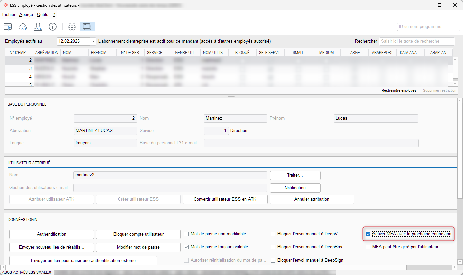Open the information icon in toolbar

pyautogui.click(x=53, y=27)
